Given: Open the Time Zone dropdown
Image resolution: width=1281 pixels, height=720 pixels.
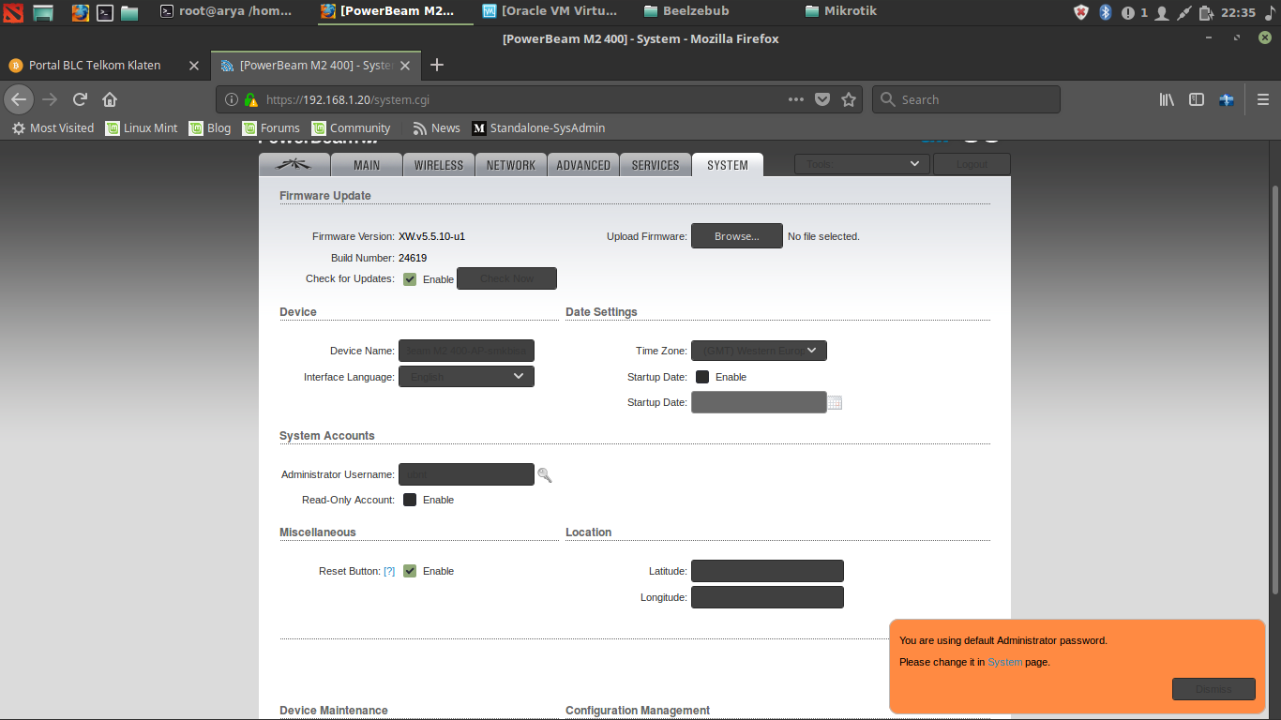Looking at the screenshot, I should [759, 351].
